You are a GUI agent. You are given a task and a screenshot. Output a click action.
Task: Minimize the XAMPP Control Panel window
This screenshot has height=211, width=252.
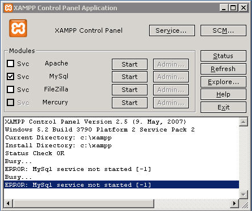[x=224, y=8]
